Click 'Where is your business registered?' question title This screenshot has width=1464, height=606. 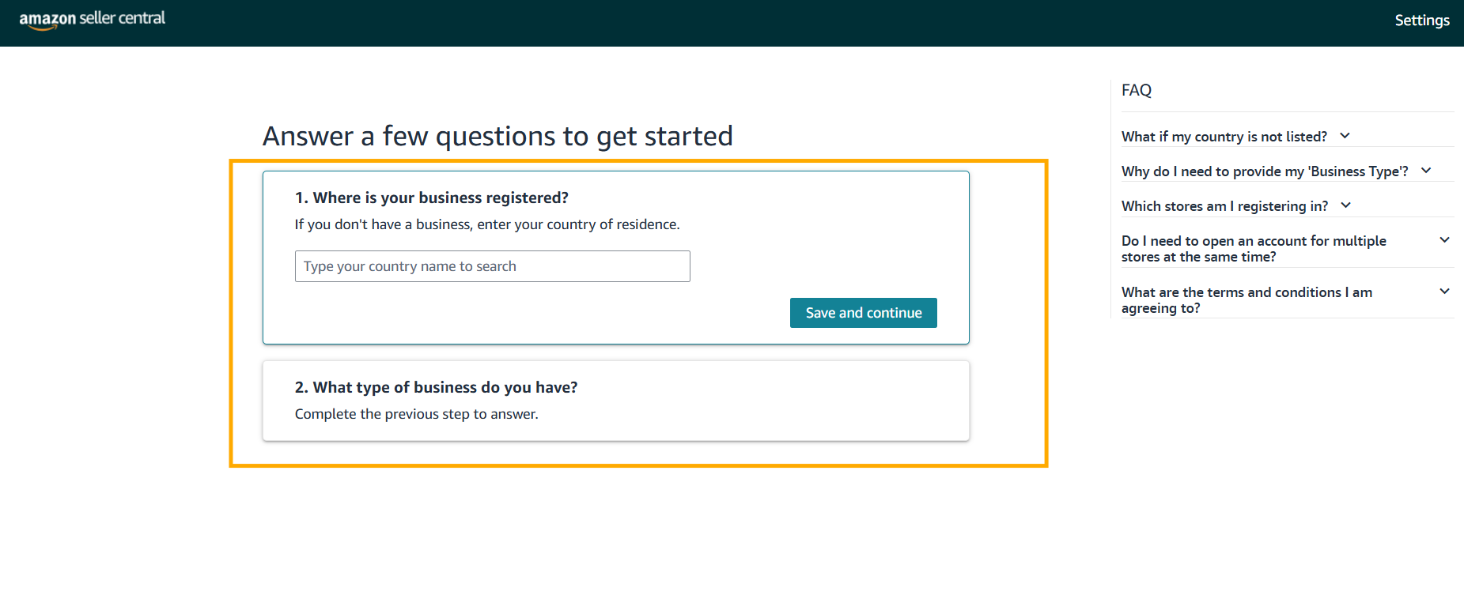[432, 198]
